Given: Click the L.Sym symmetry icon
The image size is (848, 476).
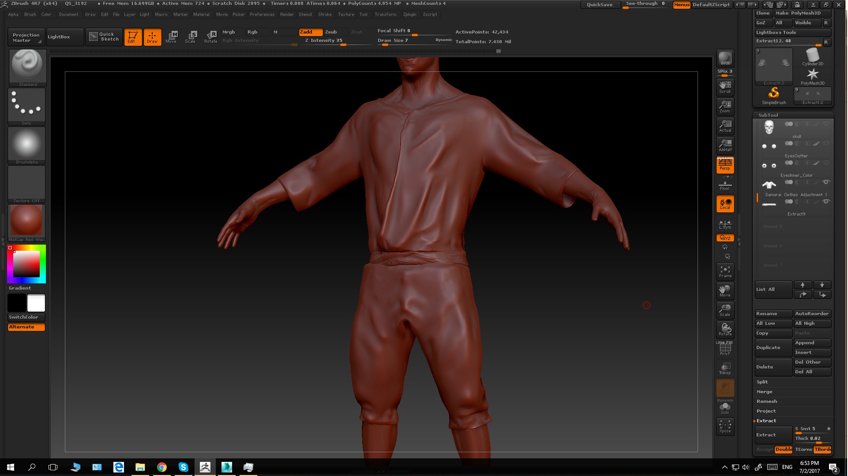Looking at the screenshot, I should point(726,224).
